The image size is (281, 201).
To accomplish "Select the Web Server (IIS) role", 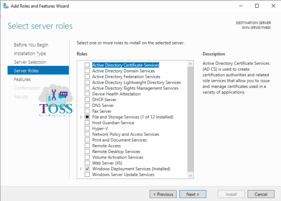I will click(87, 163).
